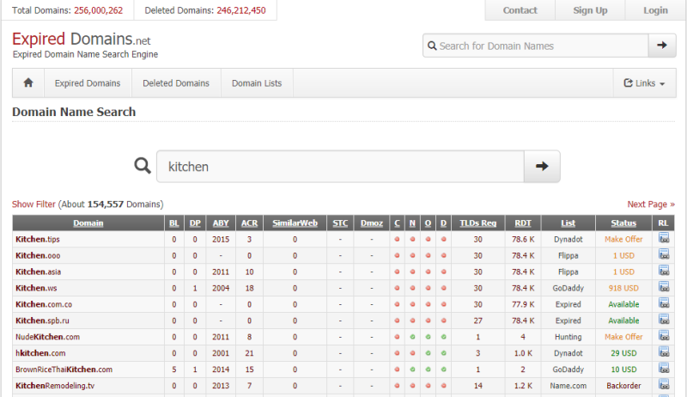Open the Expired Domains tab

click(x=88, y=82)
